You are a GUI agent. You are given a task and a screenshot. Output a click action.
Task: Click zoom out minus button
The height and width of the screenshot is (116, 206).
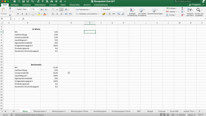point(177,115)
